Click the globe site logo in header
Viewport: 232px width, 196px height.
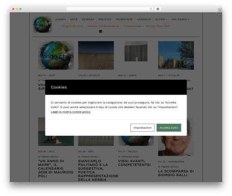click(42, 25)
